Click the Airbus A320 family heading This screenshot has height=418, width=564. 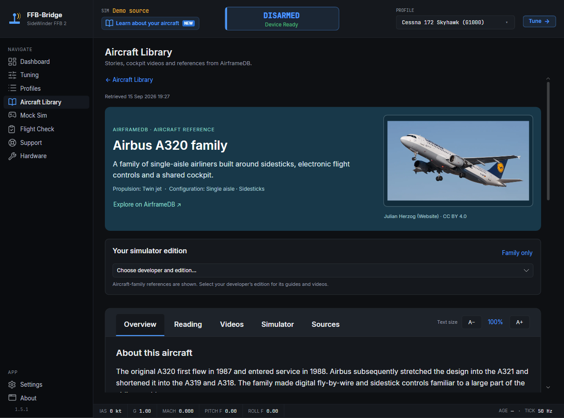(170, 145)
